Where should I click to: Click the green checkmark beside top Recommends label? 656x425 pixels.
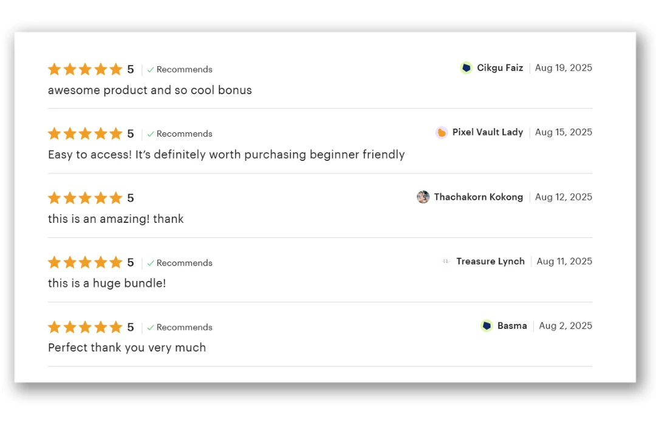(151, 69)
